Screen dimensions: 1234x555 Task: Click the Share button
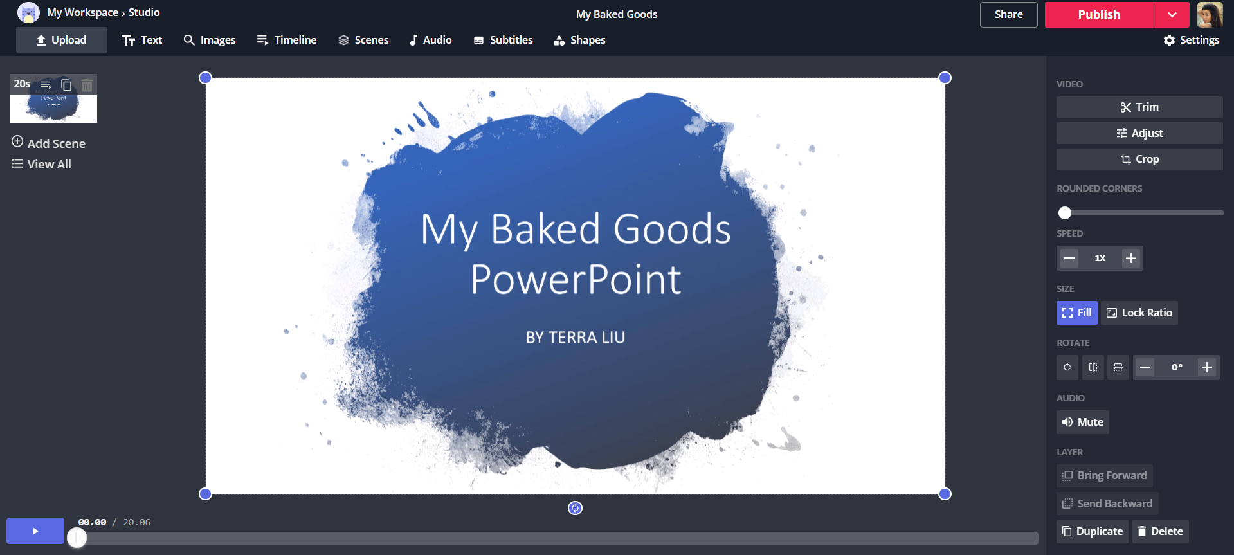pyautogui.click(x=1008, y=14)
